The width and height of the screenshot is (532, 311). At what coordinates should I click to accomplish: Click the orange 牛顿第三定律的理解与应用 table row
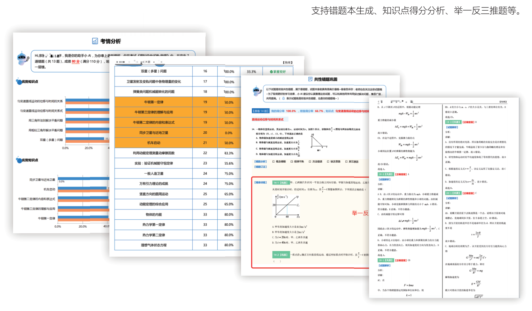[177, 112]
